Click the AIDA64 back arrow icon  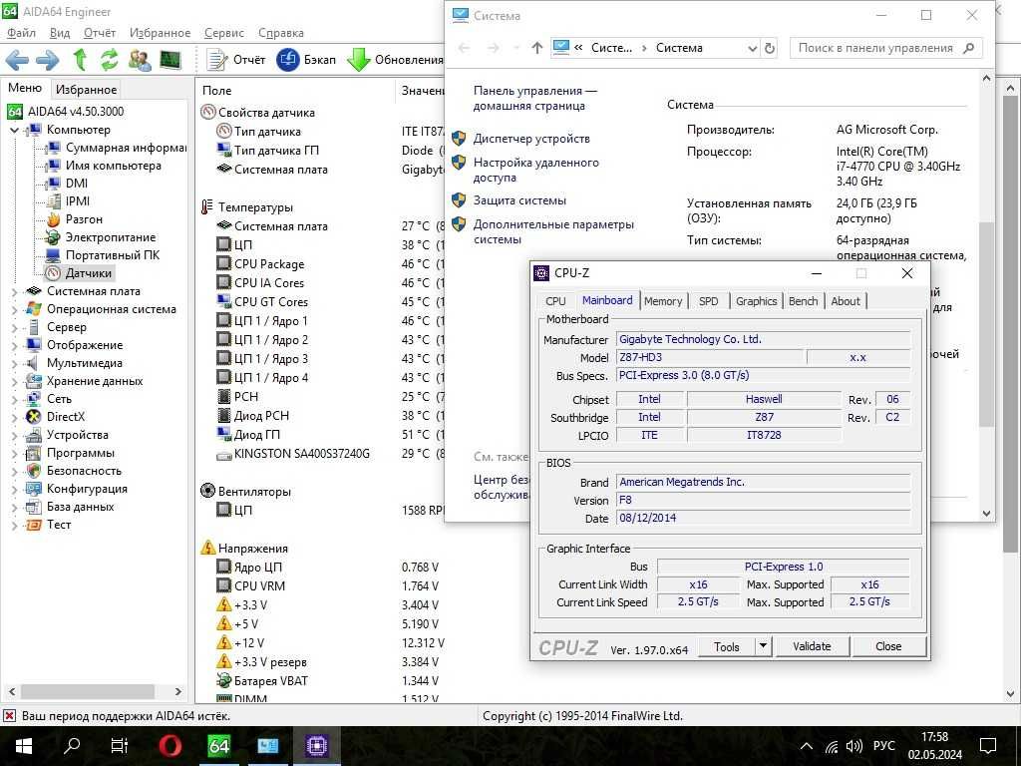(17, 60)
